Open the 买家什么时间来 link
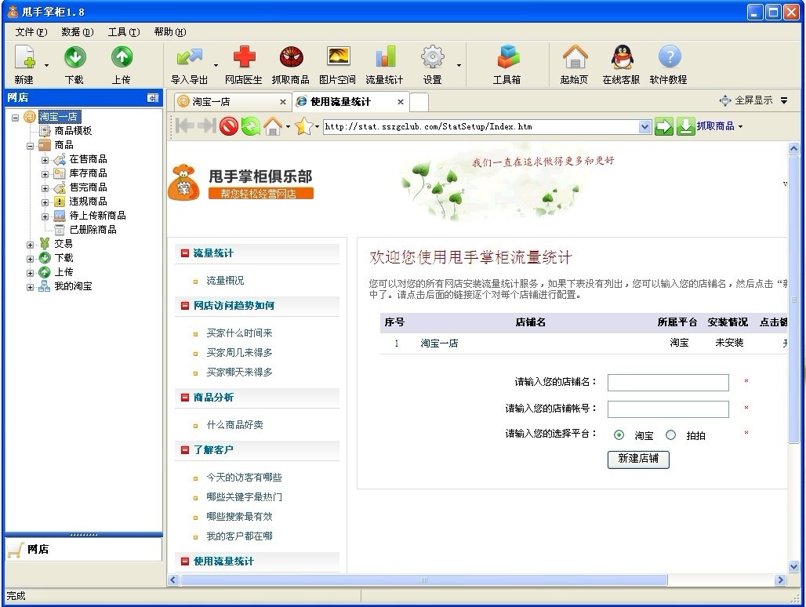 tap(240, 333)
